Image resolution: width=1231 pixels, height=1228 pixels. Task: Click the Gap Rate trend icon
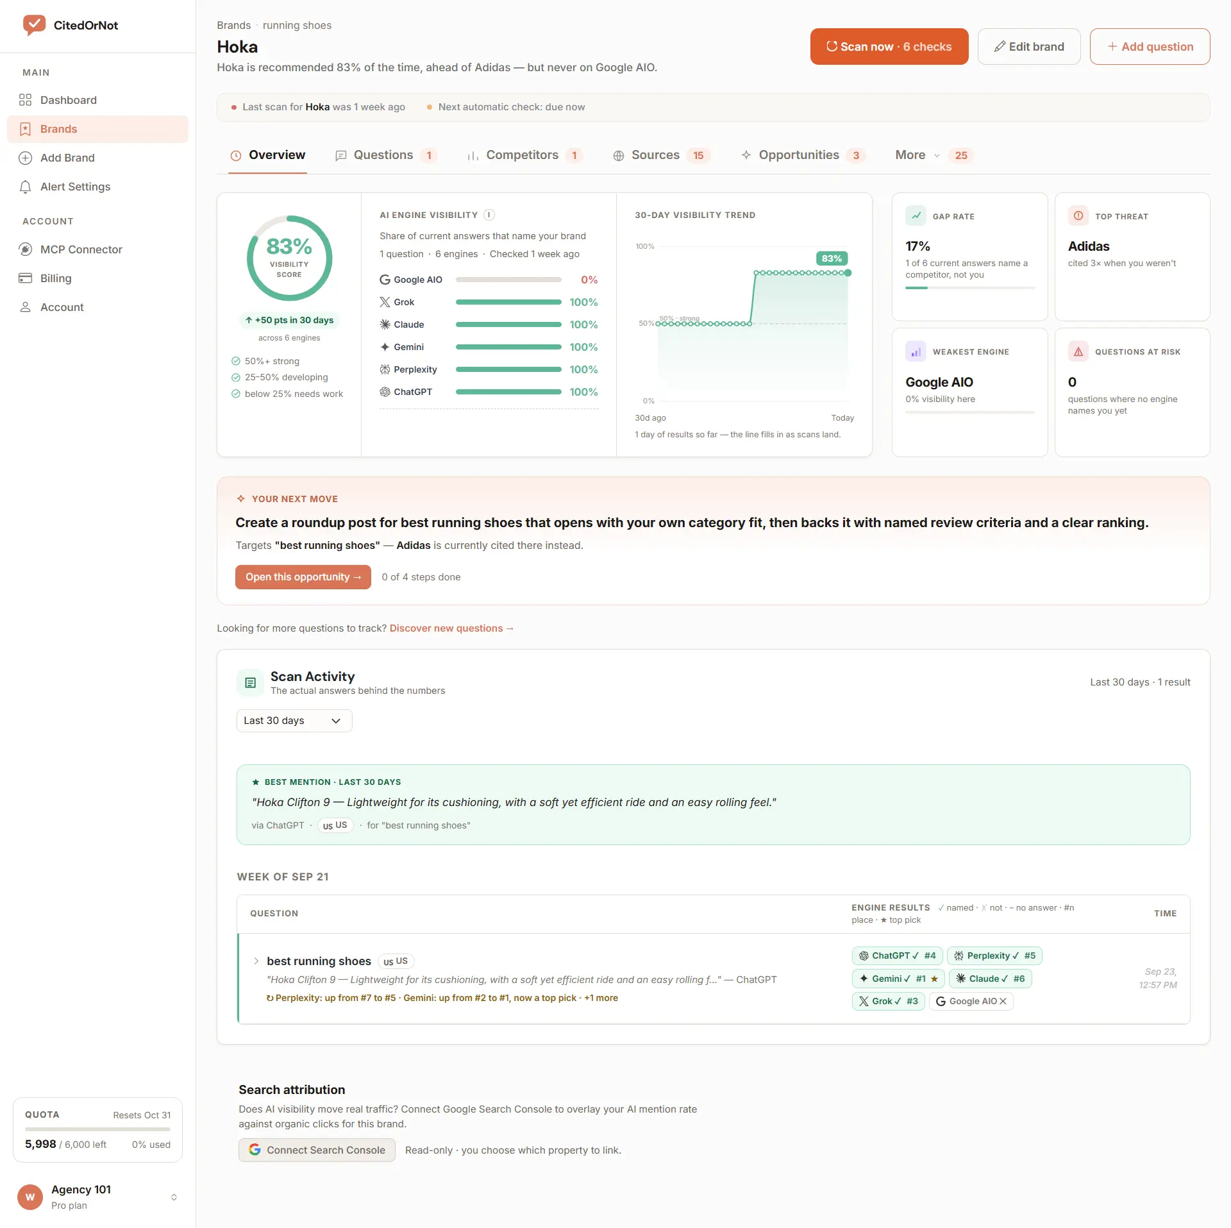pos(916,216)
